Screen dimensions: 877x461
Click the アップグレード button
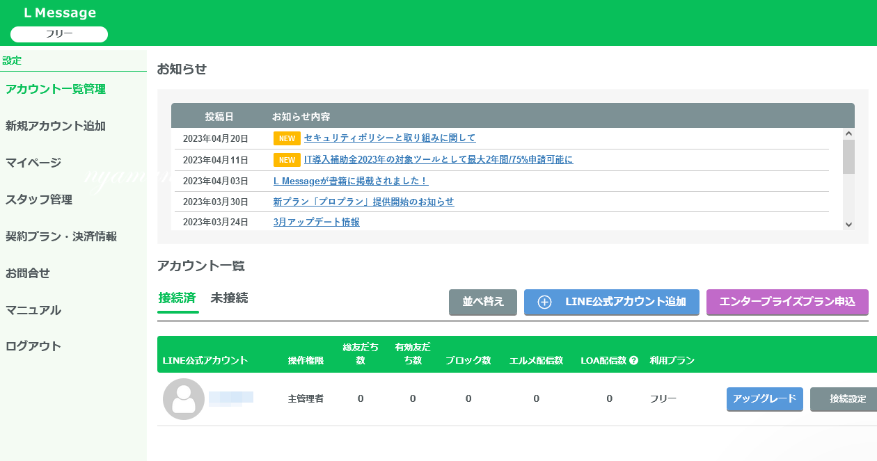click(x=765, y=399)
